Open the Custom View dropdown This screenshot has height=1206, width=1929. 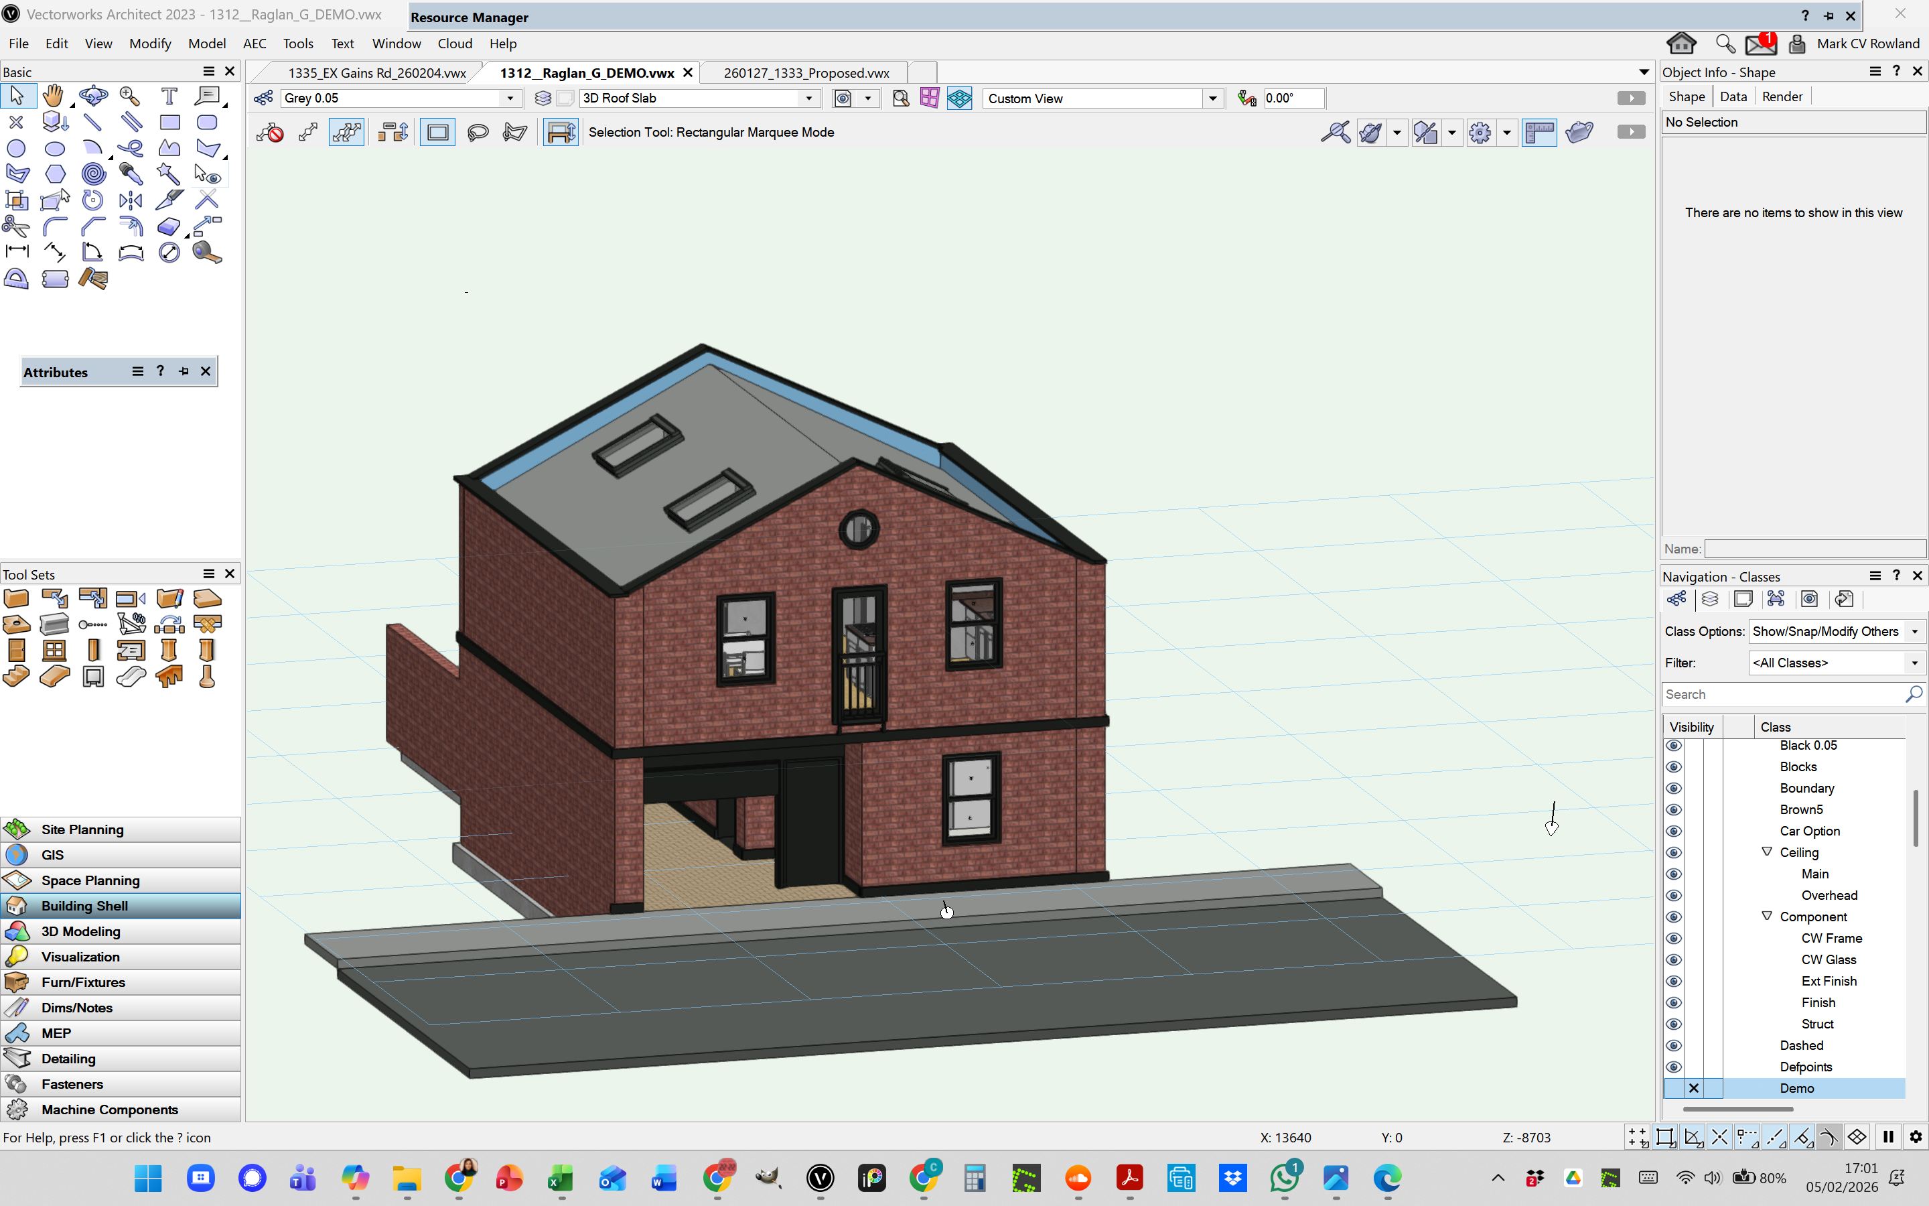click(1212, 99)
